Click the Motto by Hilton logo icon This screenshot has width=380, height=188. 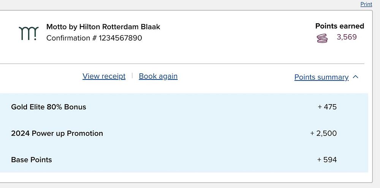tap(28, 33)
